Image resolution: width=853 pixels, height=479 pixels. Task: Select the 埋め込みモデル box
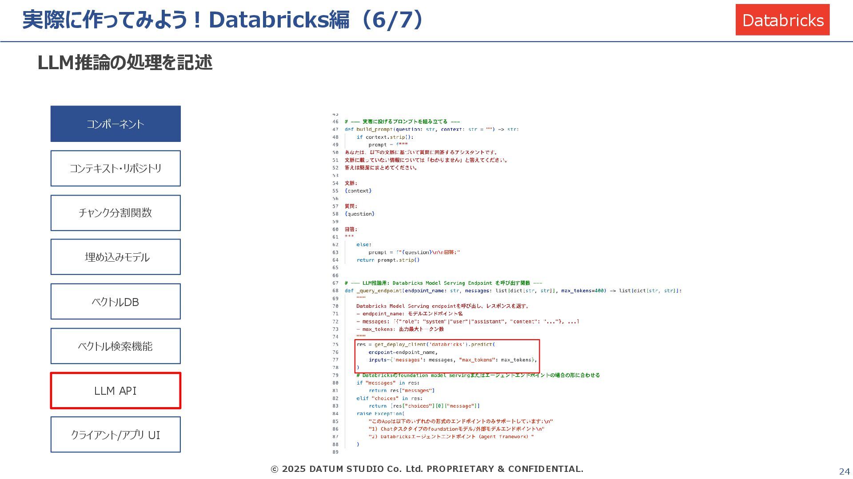(x=116, y=257)
